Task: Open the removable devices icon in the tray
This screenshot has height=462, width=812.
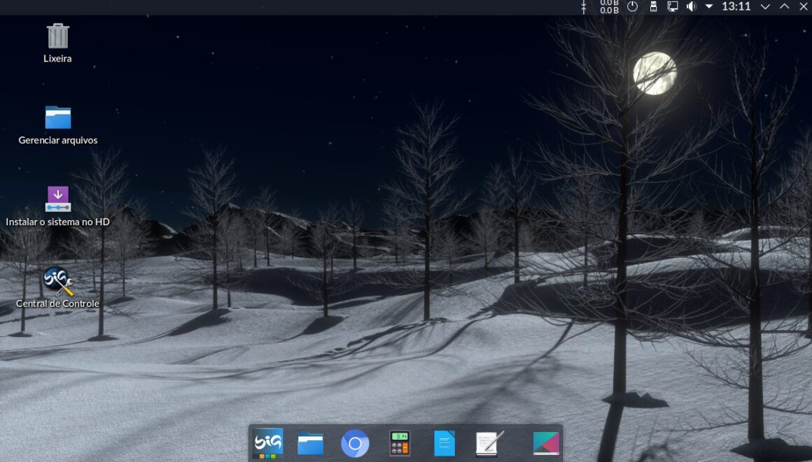Action: pos(652,7)
